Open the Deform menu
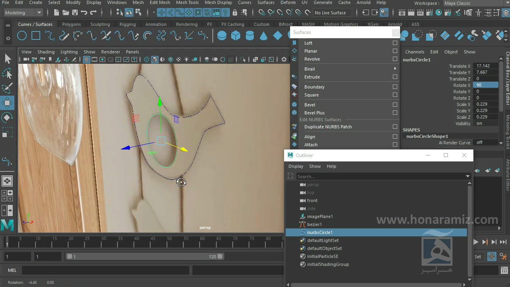Image resolution: width=510 pixels, height=287 pixels. pos(288,2)
